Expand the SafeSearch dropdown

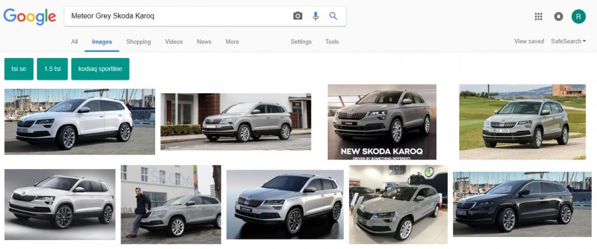tap(568, 41)
